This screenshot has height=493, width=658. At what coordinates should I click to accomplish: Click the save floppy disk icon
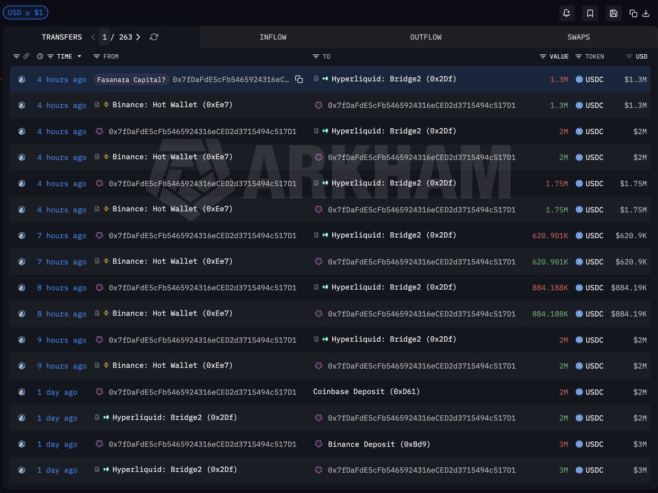(x=614, y=13)
